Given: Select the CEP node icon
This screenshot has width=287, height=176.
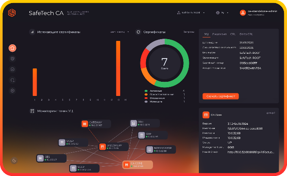Looking at the screenshot, I should (141, 135).
